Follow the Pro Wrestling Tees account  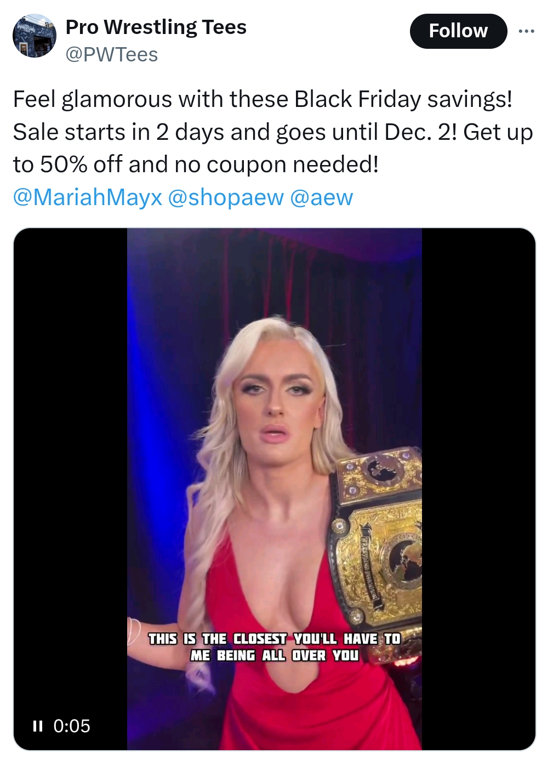pos(458,31)
